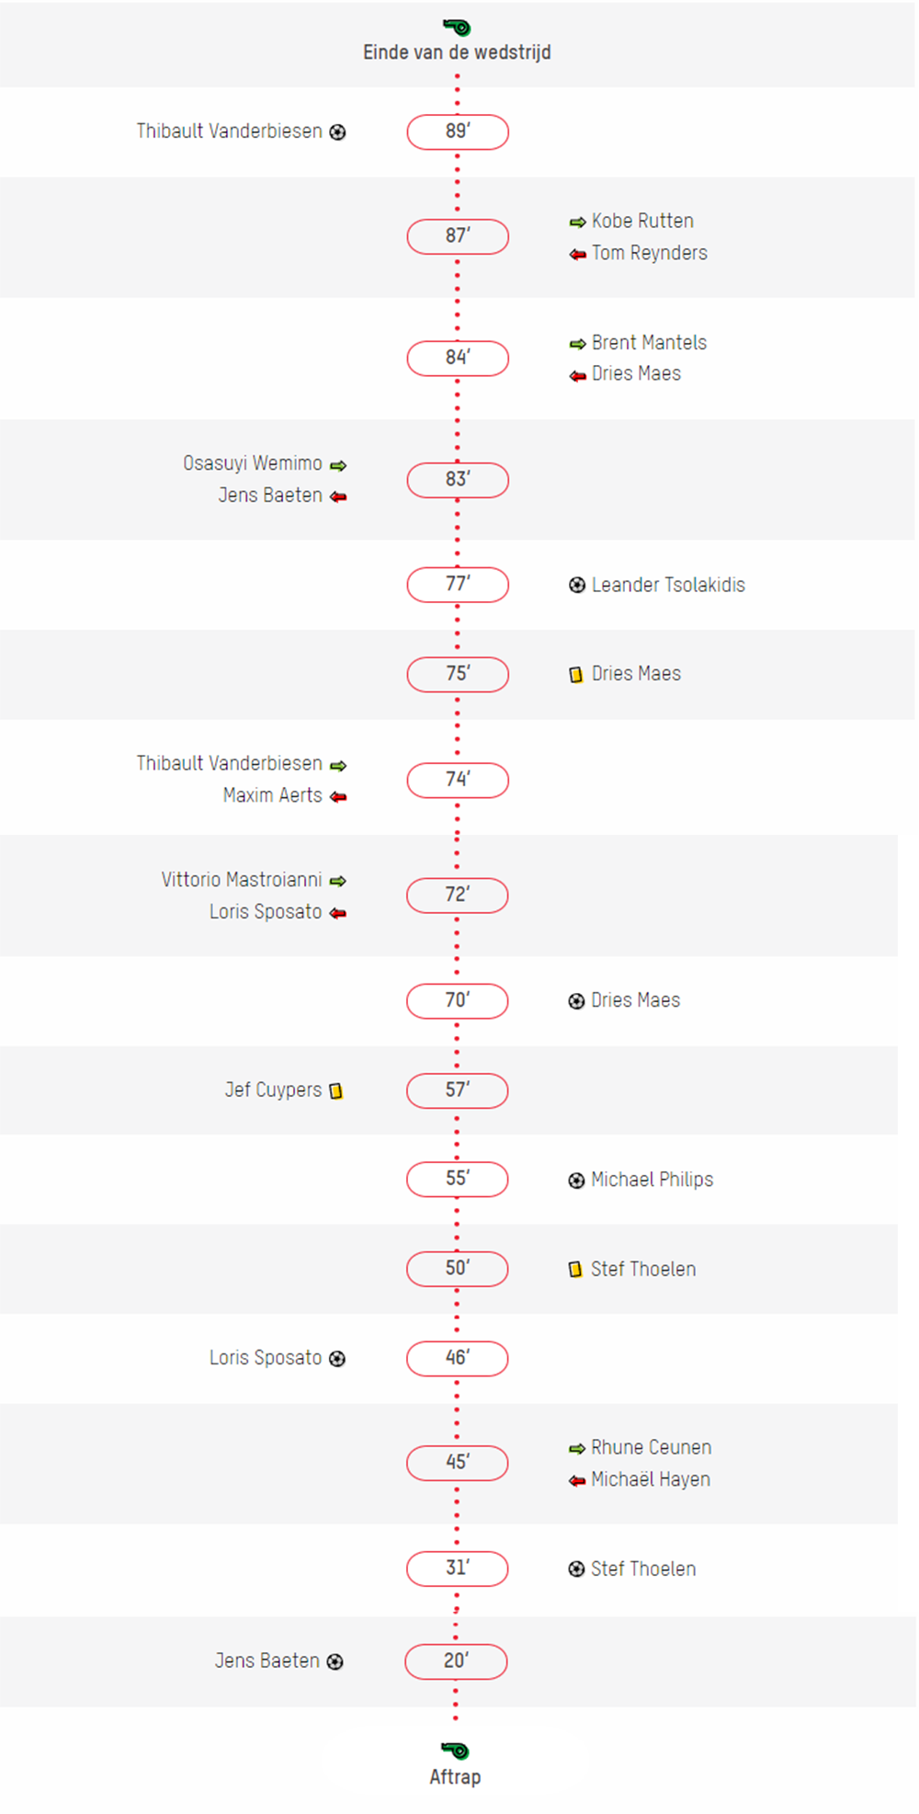This screenshot has height=1814, width=919.
Task: Open player Brent Mantels
Action: click(649, 343)
